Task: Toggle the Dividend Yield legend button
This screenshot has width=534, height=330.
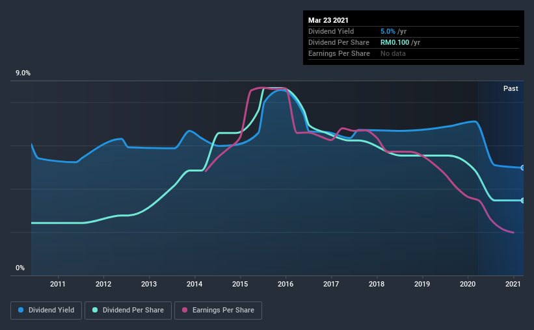Action: 46,311
